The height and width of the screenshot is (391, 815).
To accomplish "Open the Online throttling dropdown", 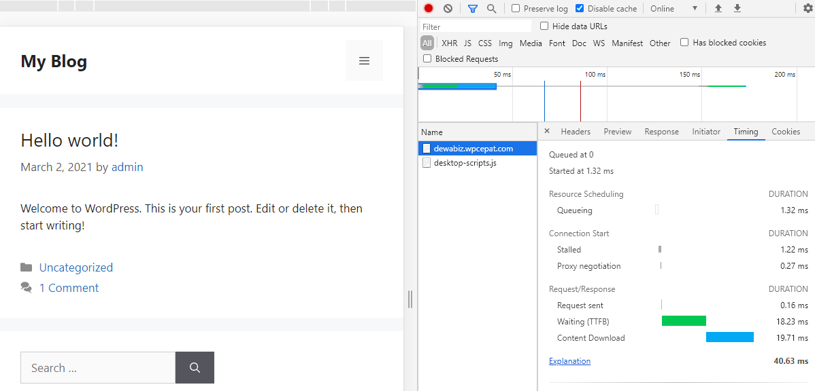I will (x=673, y=8).
